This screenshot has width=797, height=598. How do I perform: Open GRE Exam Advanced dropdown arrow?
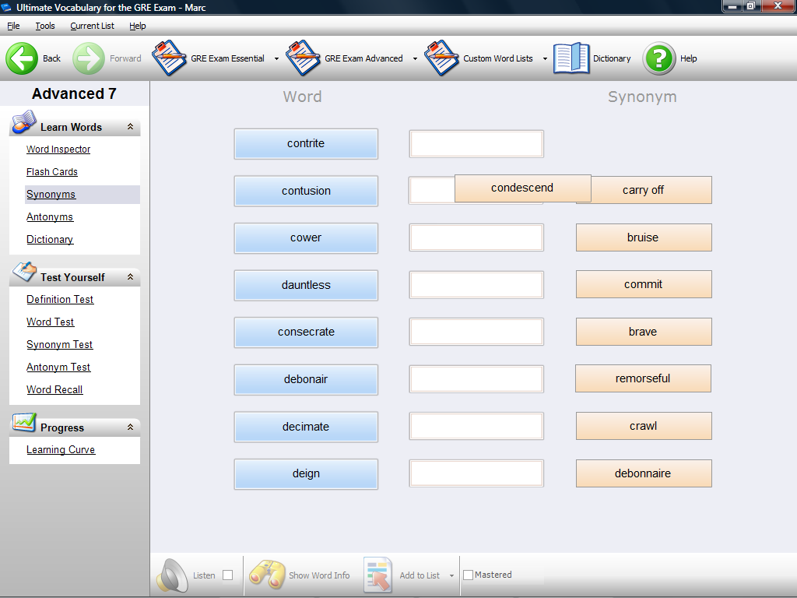415,59
